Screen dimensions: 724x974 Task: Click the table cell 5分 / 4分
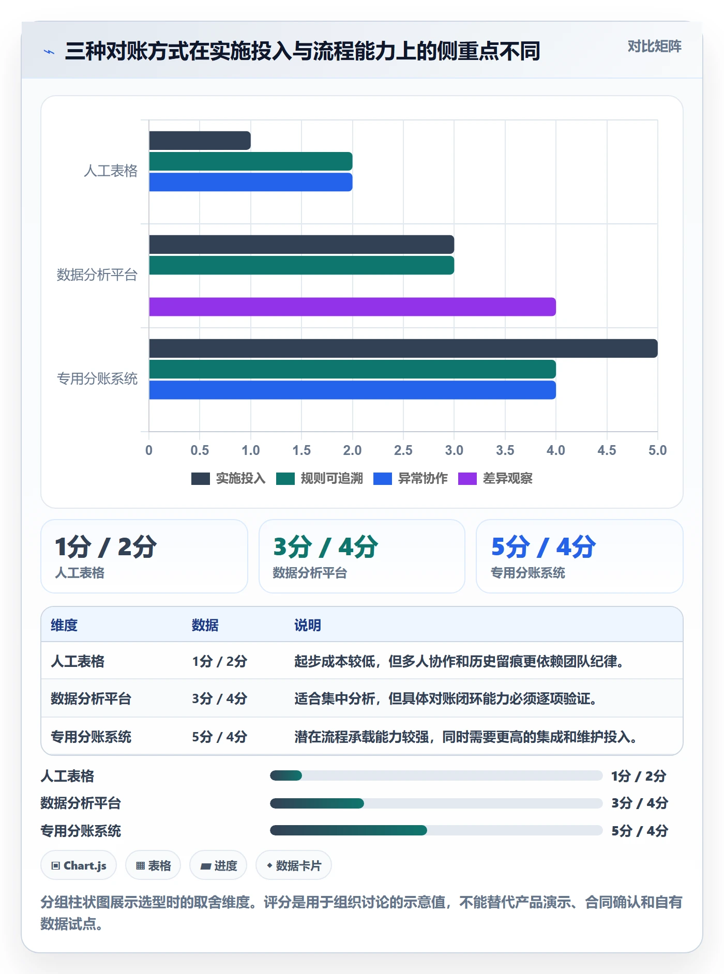pos(219,737)
